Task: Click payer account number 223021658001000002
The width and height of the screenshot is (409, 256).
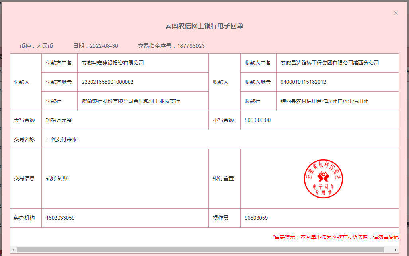Action: [x=107, y=82]
